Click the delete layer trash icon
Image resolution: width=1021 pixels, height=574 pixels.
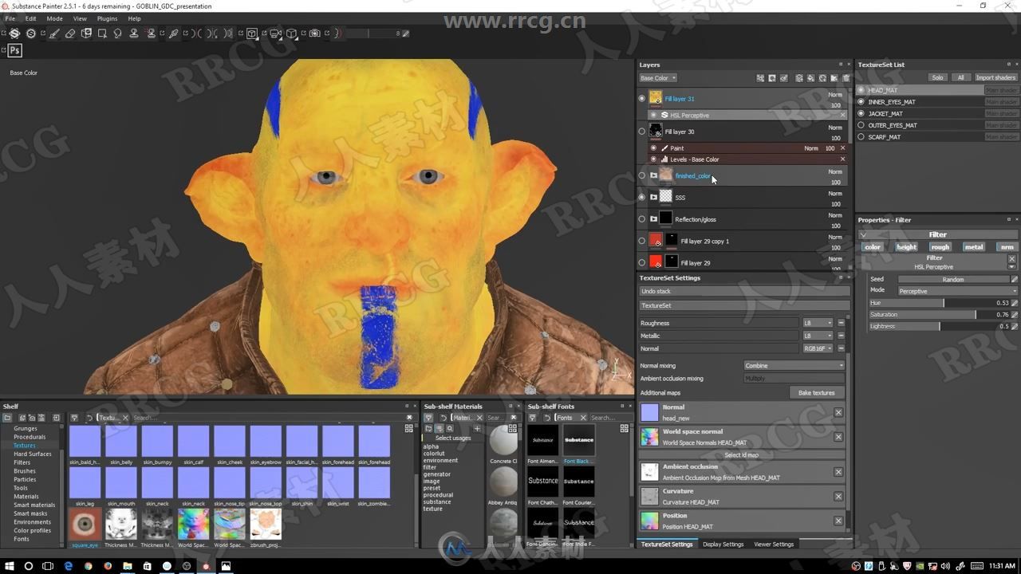(846, 78)
